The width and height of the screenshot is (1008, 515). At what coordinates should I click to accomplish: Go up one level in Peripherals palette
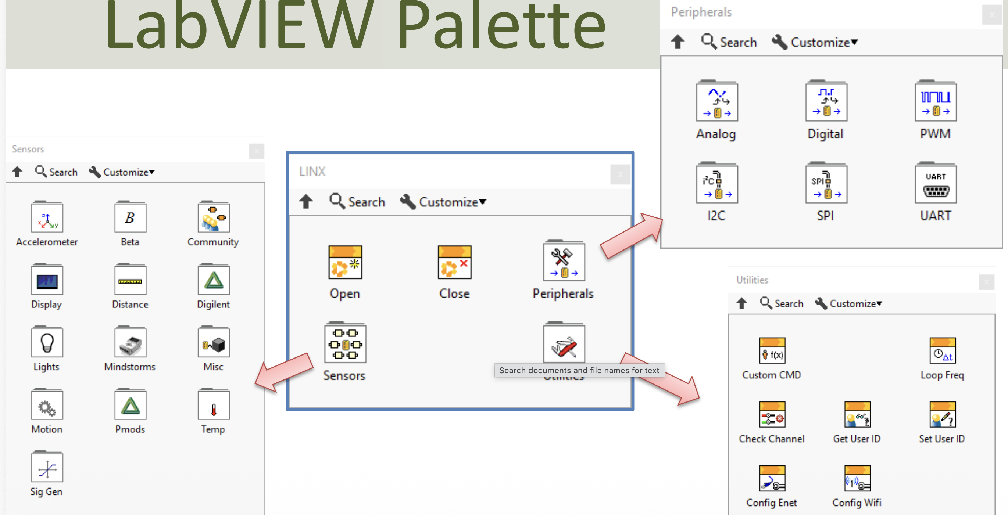[x=678, y=42]
